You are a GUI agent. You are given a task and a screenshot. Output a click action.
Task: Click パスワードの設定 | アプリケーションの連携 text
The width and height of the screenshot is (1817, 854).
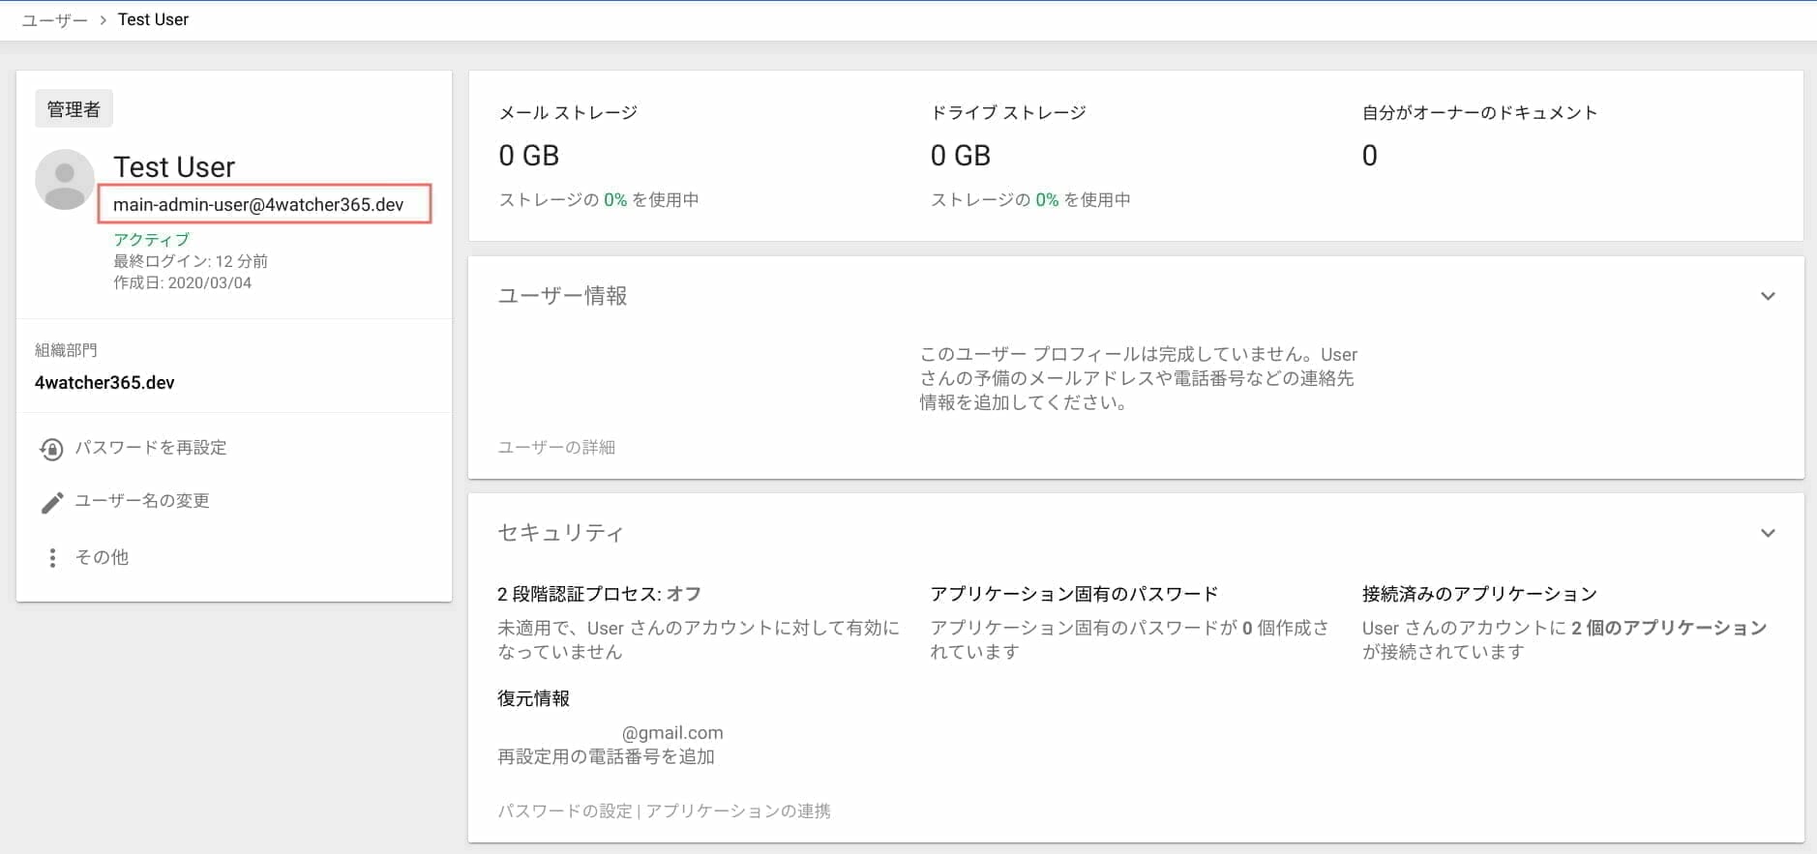tap(664, 810)
